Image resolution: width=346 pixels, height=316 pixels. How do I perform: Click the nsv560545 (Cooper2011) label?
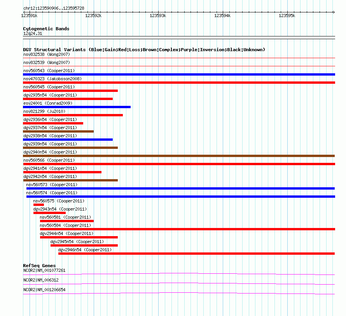pos(49,87)
